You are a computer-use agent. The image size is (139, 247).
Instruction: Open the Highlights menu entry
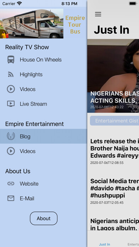click(x=44, y=75)
